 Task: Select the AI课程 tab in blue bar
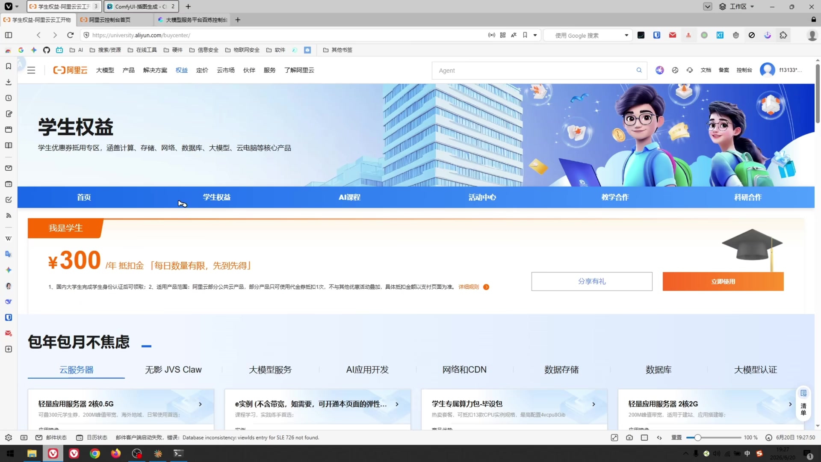tap(349, 197)
